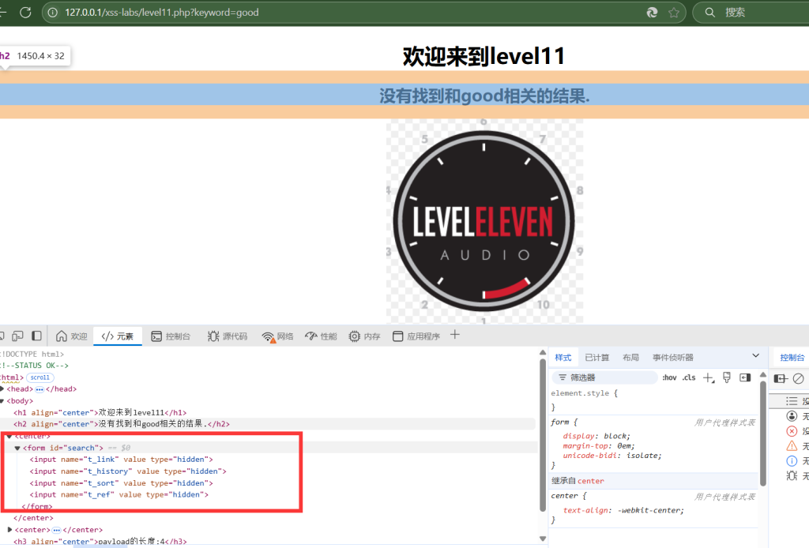This screenshot has height=548, width=809.
Task: Click the chip icon on Memory tab
Action: (355, 336)
